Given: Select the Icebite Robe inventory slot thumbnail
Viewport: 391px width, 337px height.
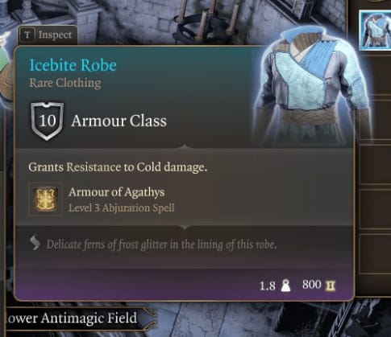Looking at the screenshot, I should point(375,30).
